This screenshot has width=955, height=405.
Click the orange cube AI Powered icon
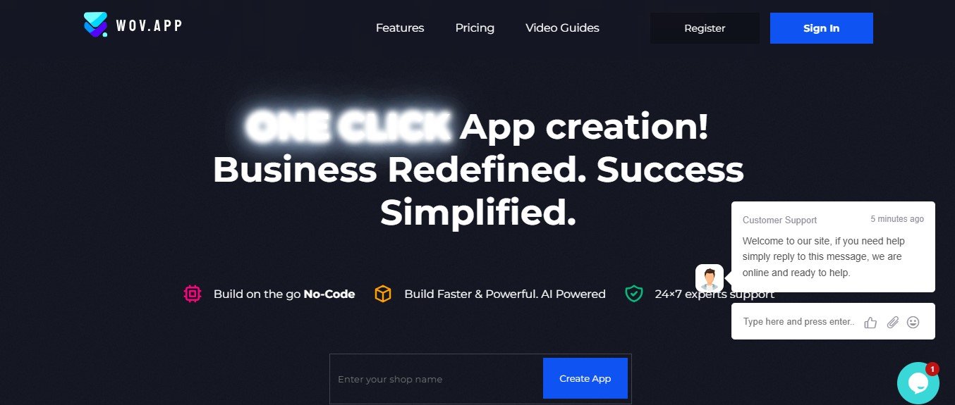click(x=383, y=294)
